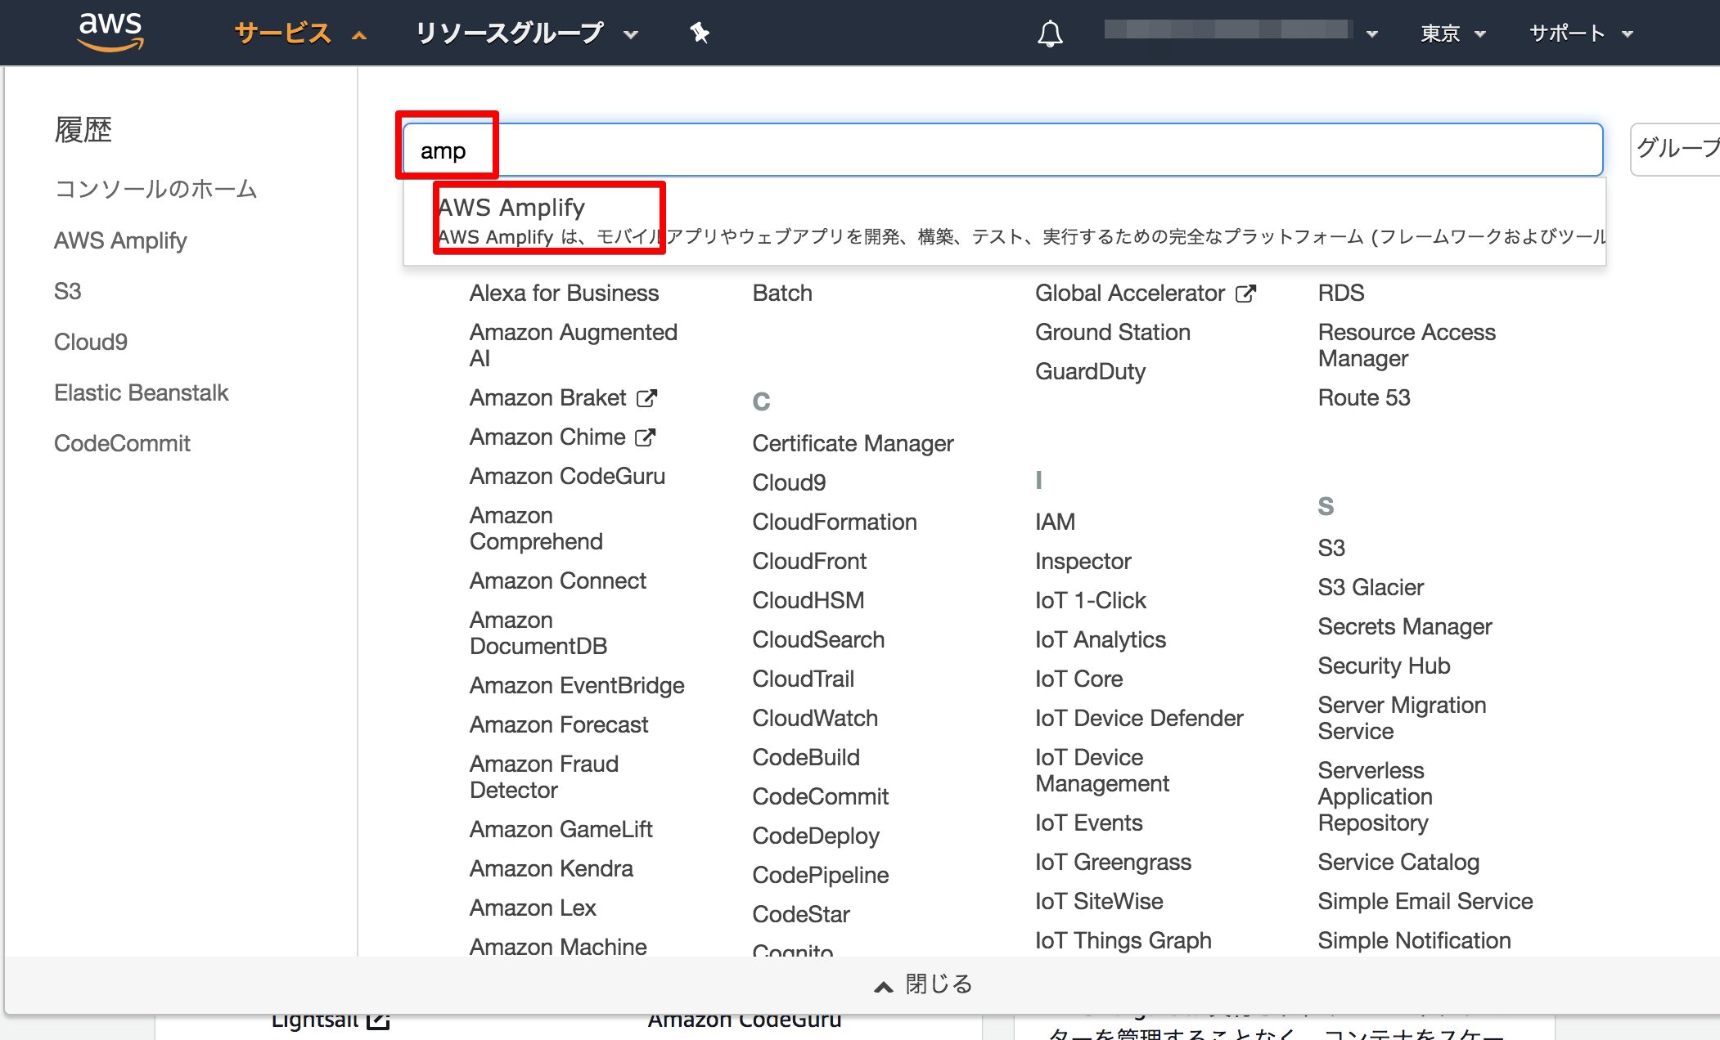Open CloudFront service

(x=809, y=561)
